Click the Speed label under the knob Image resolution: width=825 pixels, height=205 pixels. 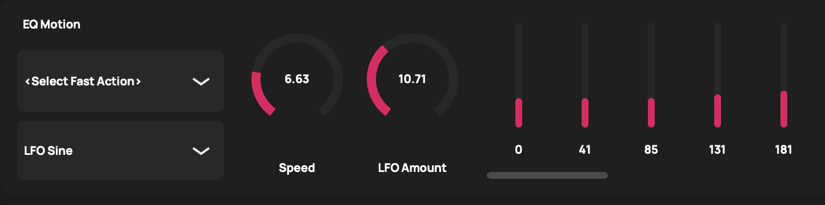tap(297, 168)
